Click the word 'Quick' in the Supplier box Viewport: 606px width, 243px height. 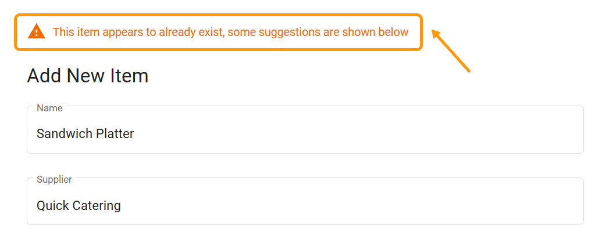click(52, 206)
